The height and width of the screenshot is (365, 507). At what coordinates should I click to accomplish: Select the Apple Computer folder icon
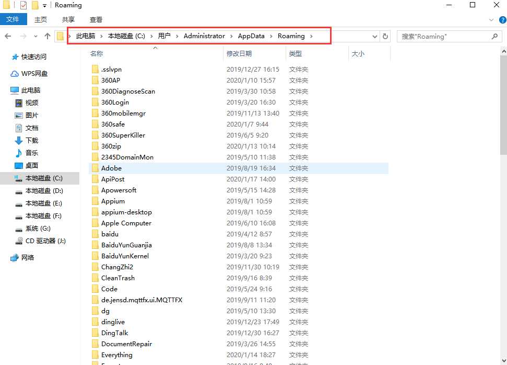tap(95, 223)
